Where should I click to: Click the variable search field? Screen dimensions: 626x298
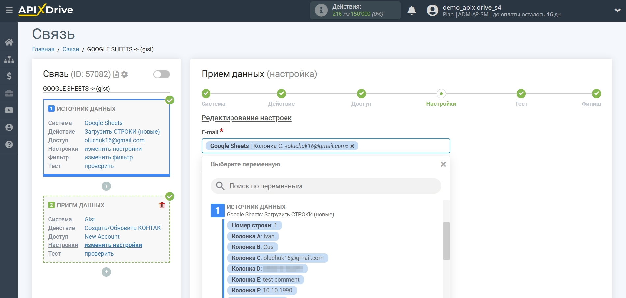(326, 186)
